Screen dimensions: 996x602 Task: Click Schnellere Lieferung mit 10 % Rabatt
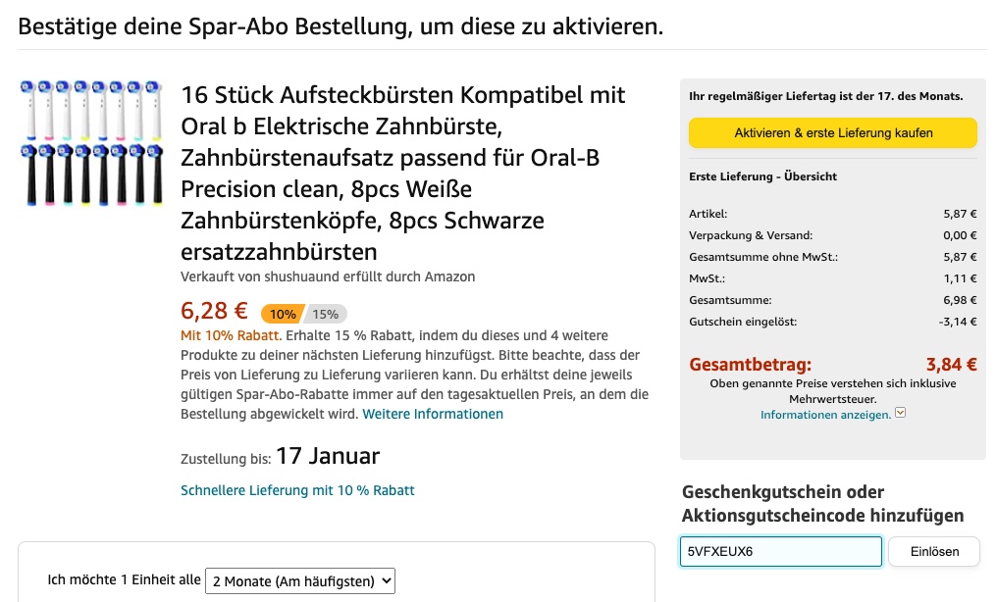tap(297, 490)
